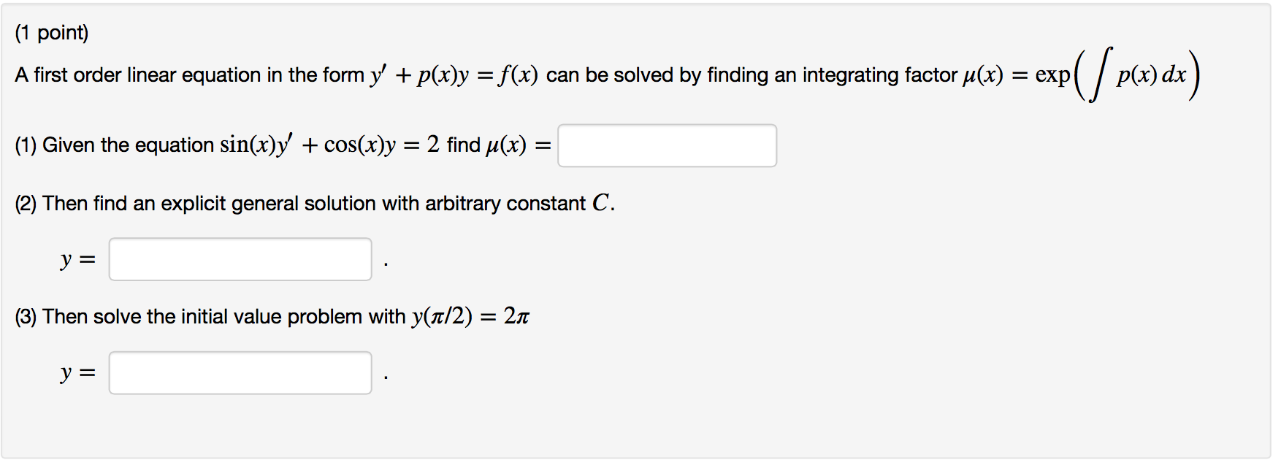Viewport: 1281px width, 460px height.
Task: Click the text y(π/2) = 2π
Action: 470,315
